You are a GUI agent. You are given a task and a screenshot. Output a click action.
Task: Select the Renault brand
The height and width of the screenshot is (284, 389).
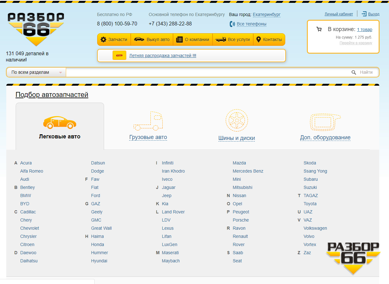pos(240,236)
